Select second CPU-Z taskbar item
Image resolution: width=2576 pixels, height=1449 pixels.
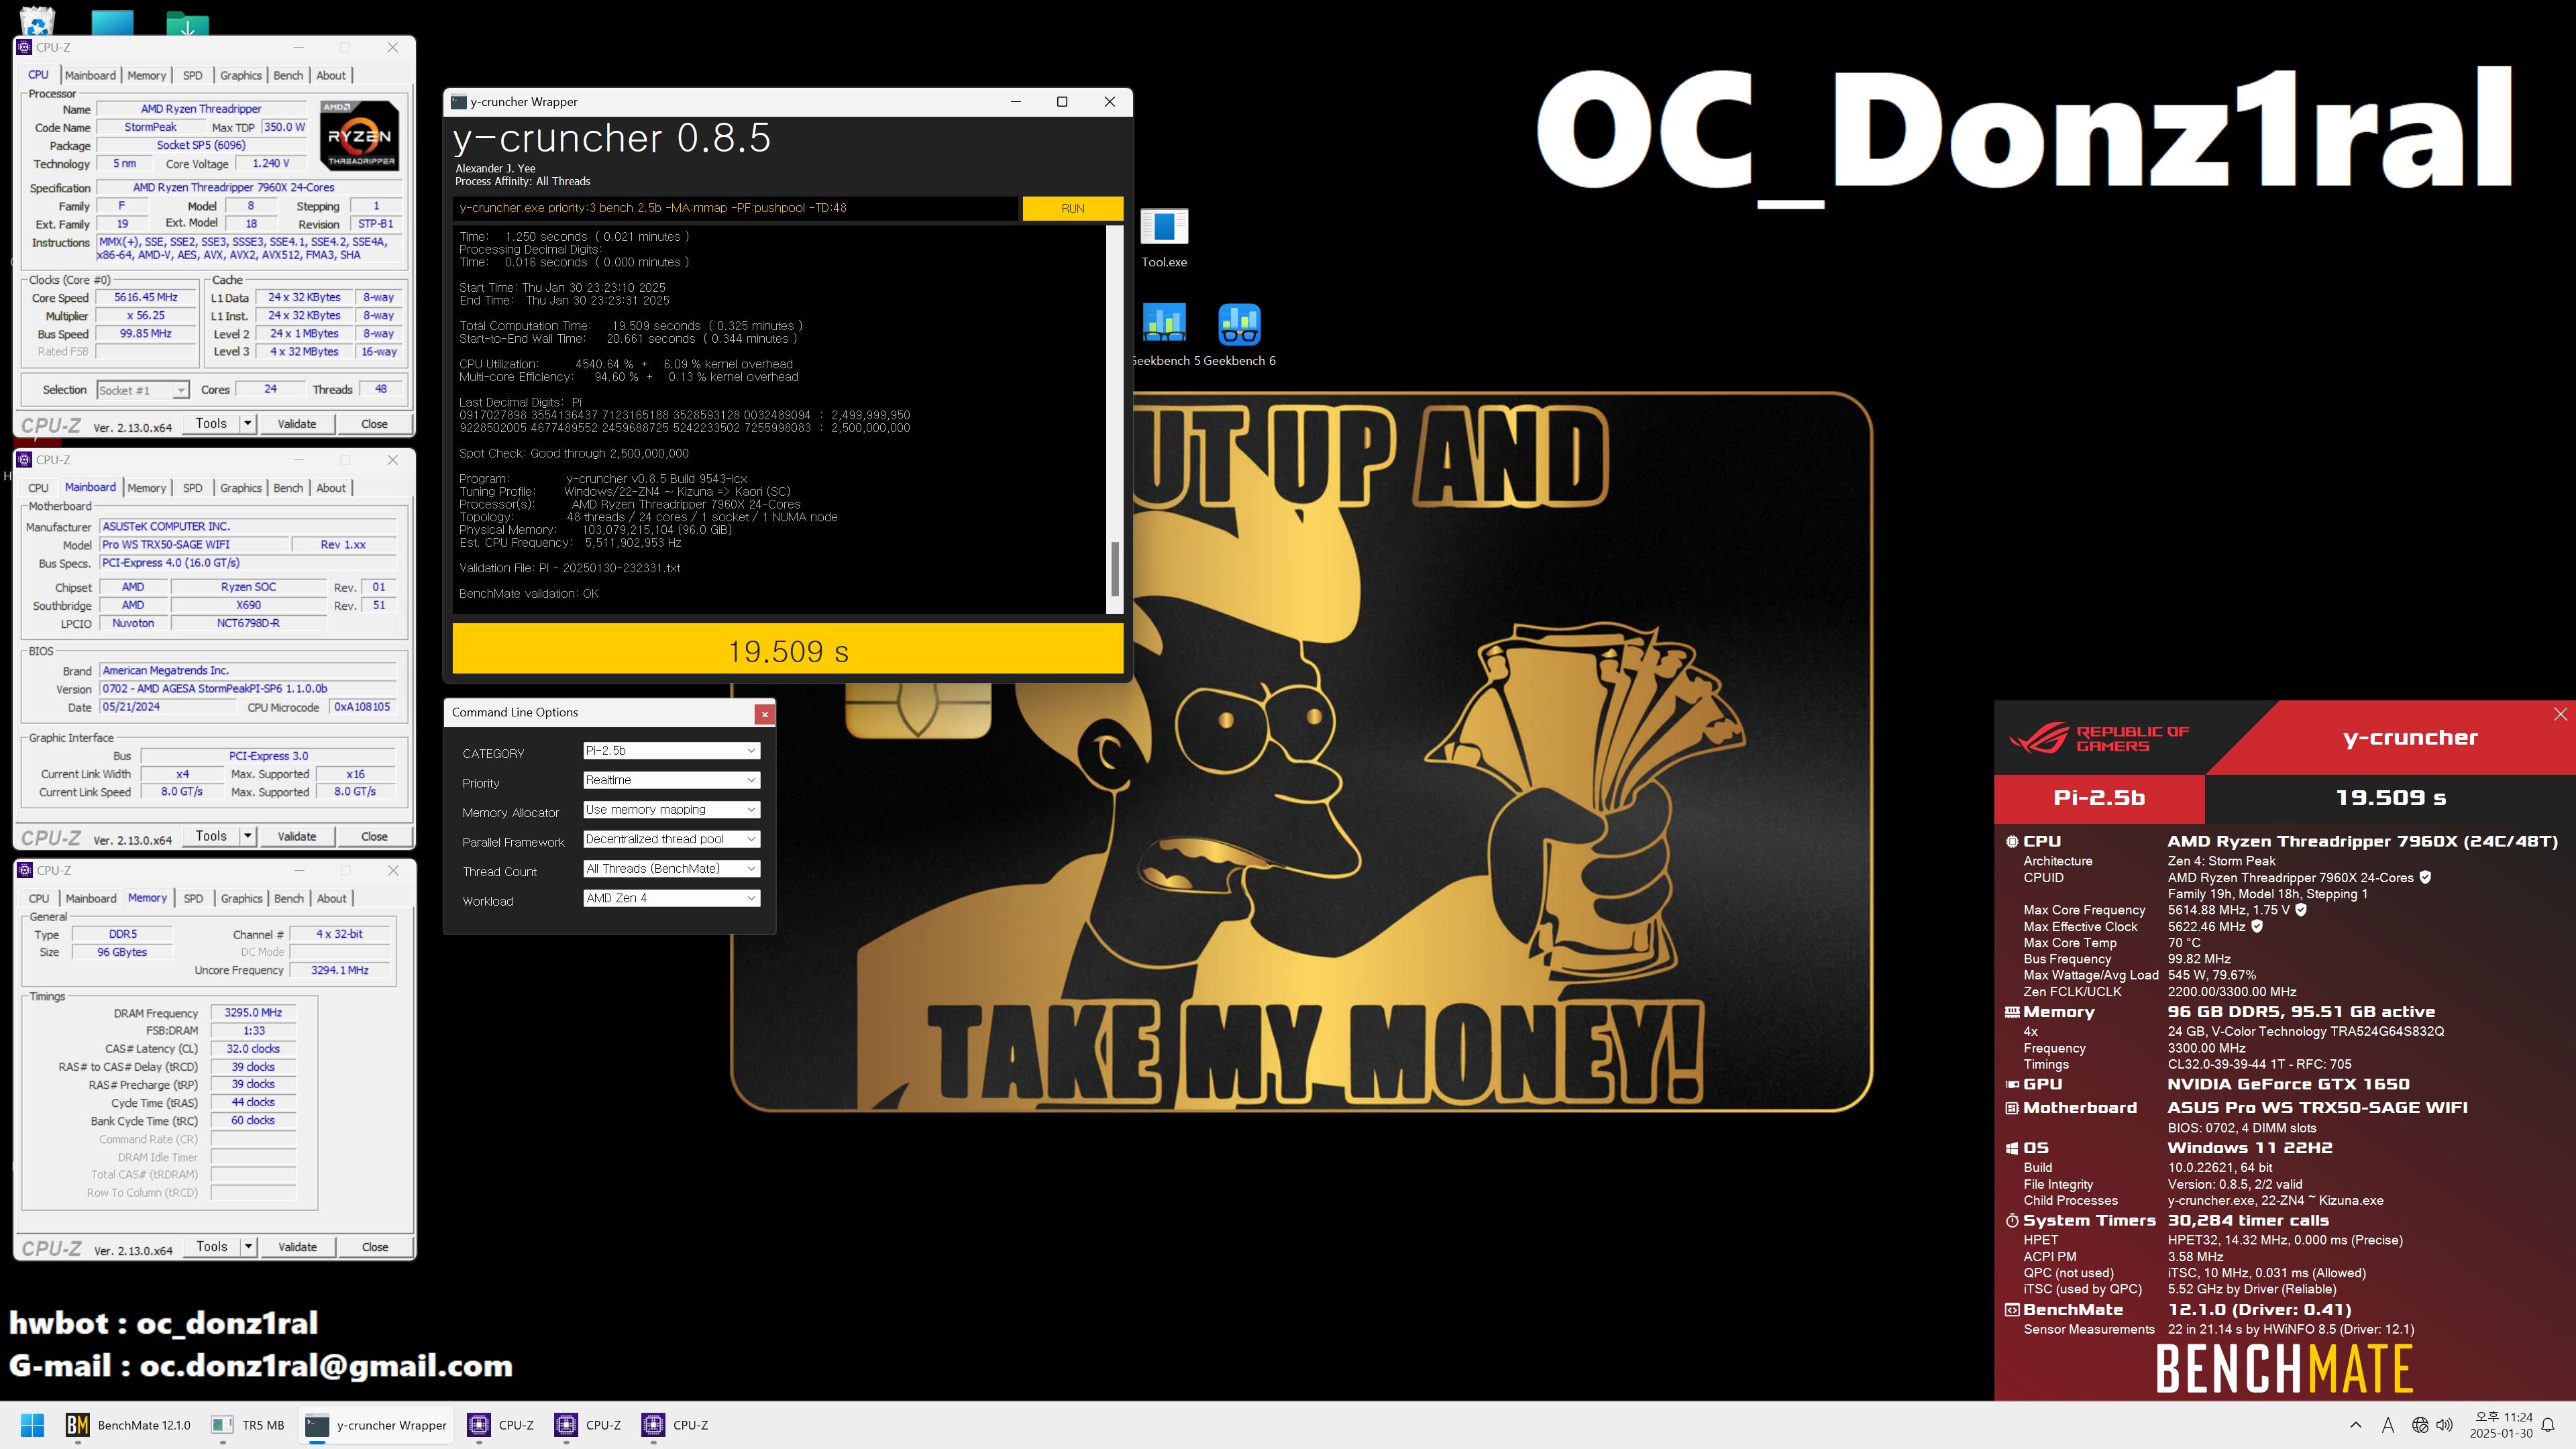coord(588,1425)
